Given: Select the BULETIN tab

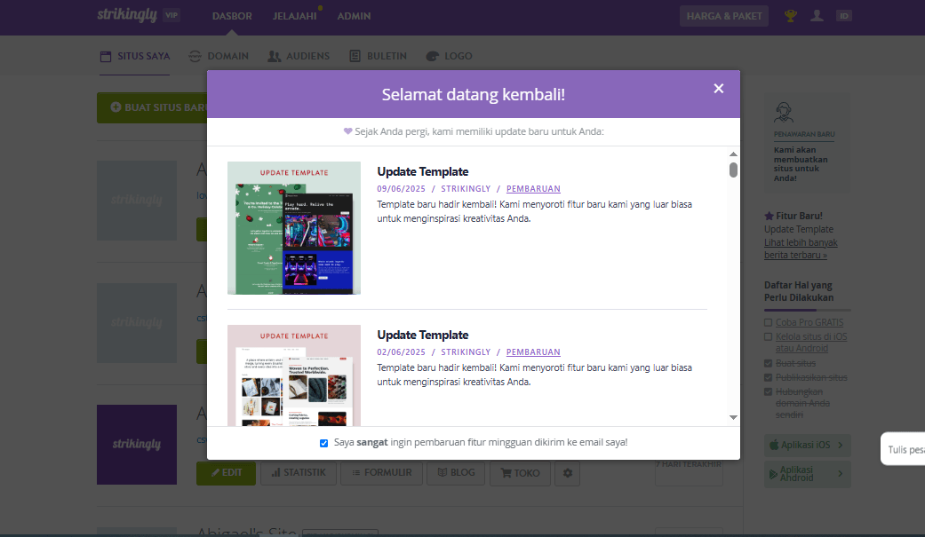Looking at the screenshot, I should tap(379, 56).
